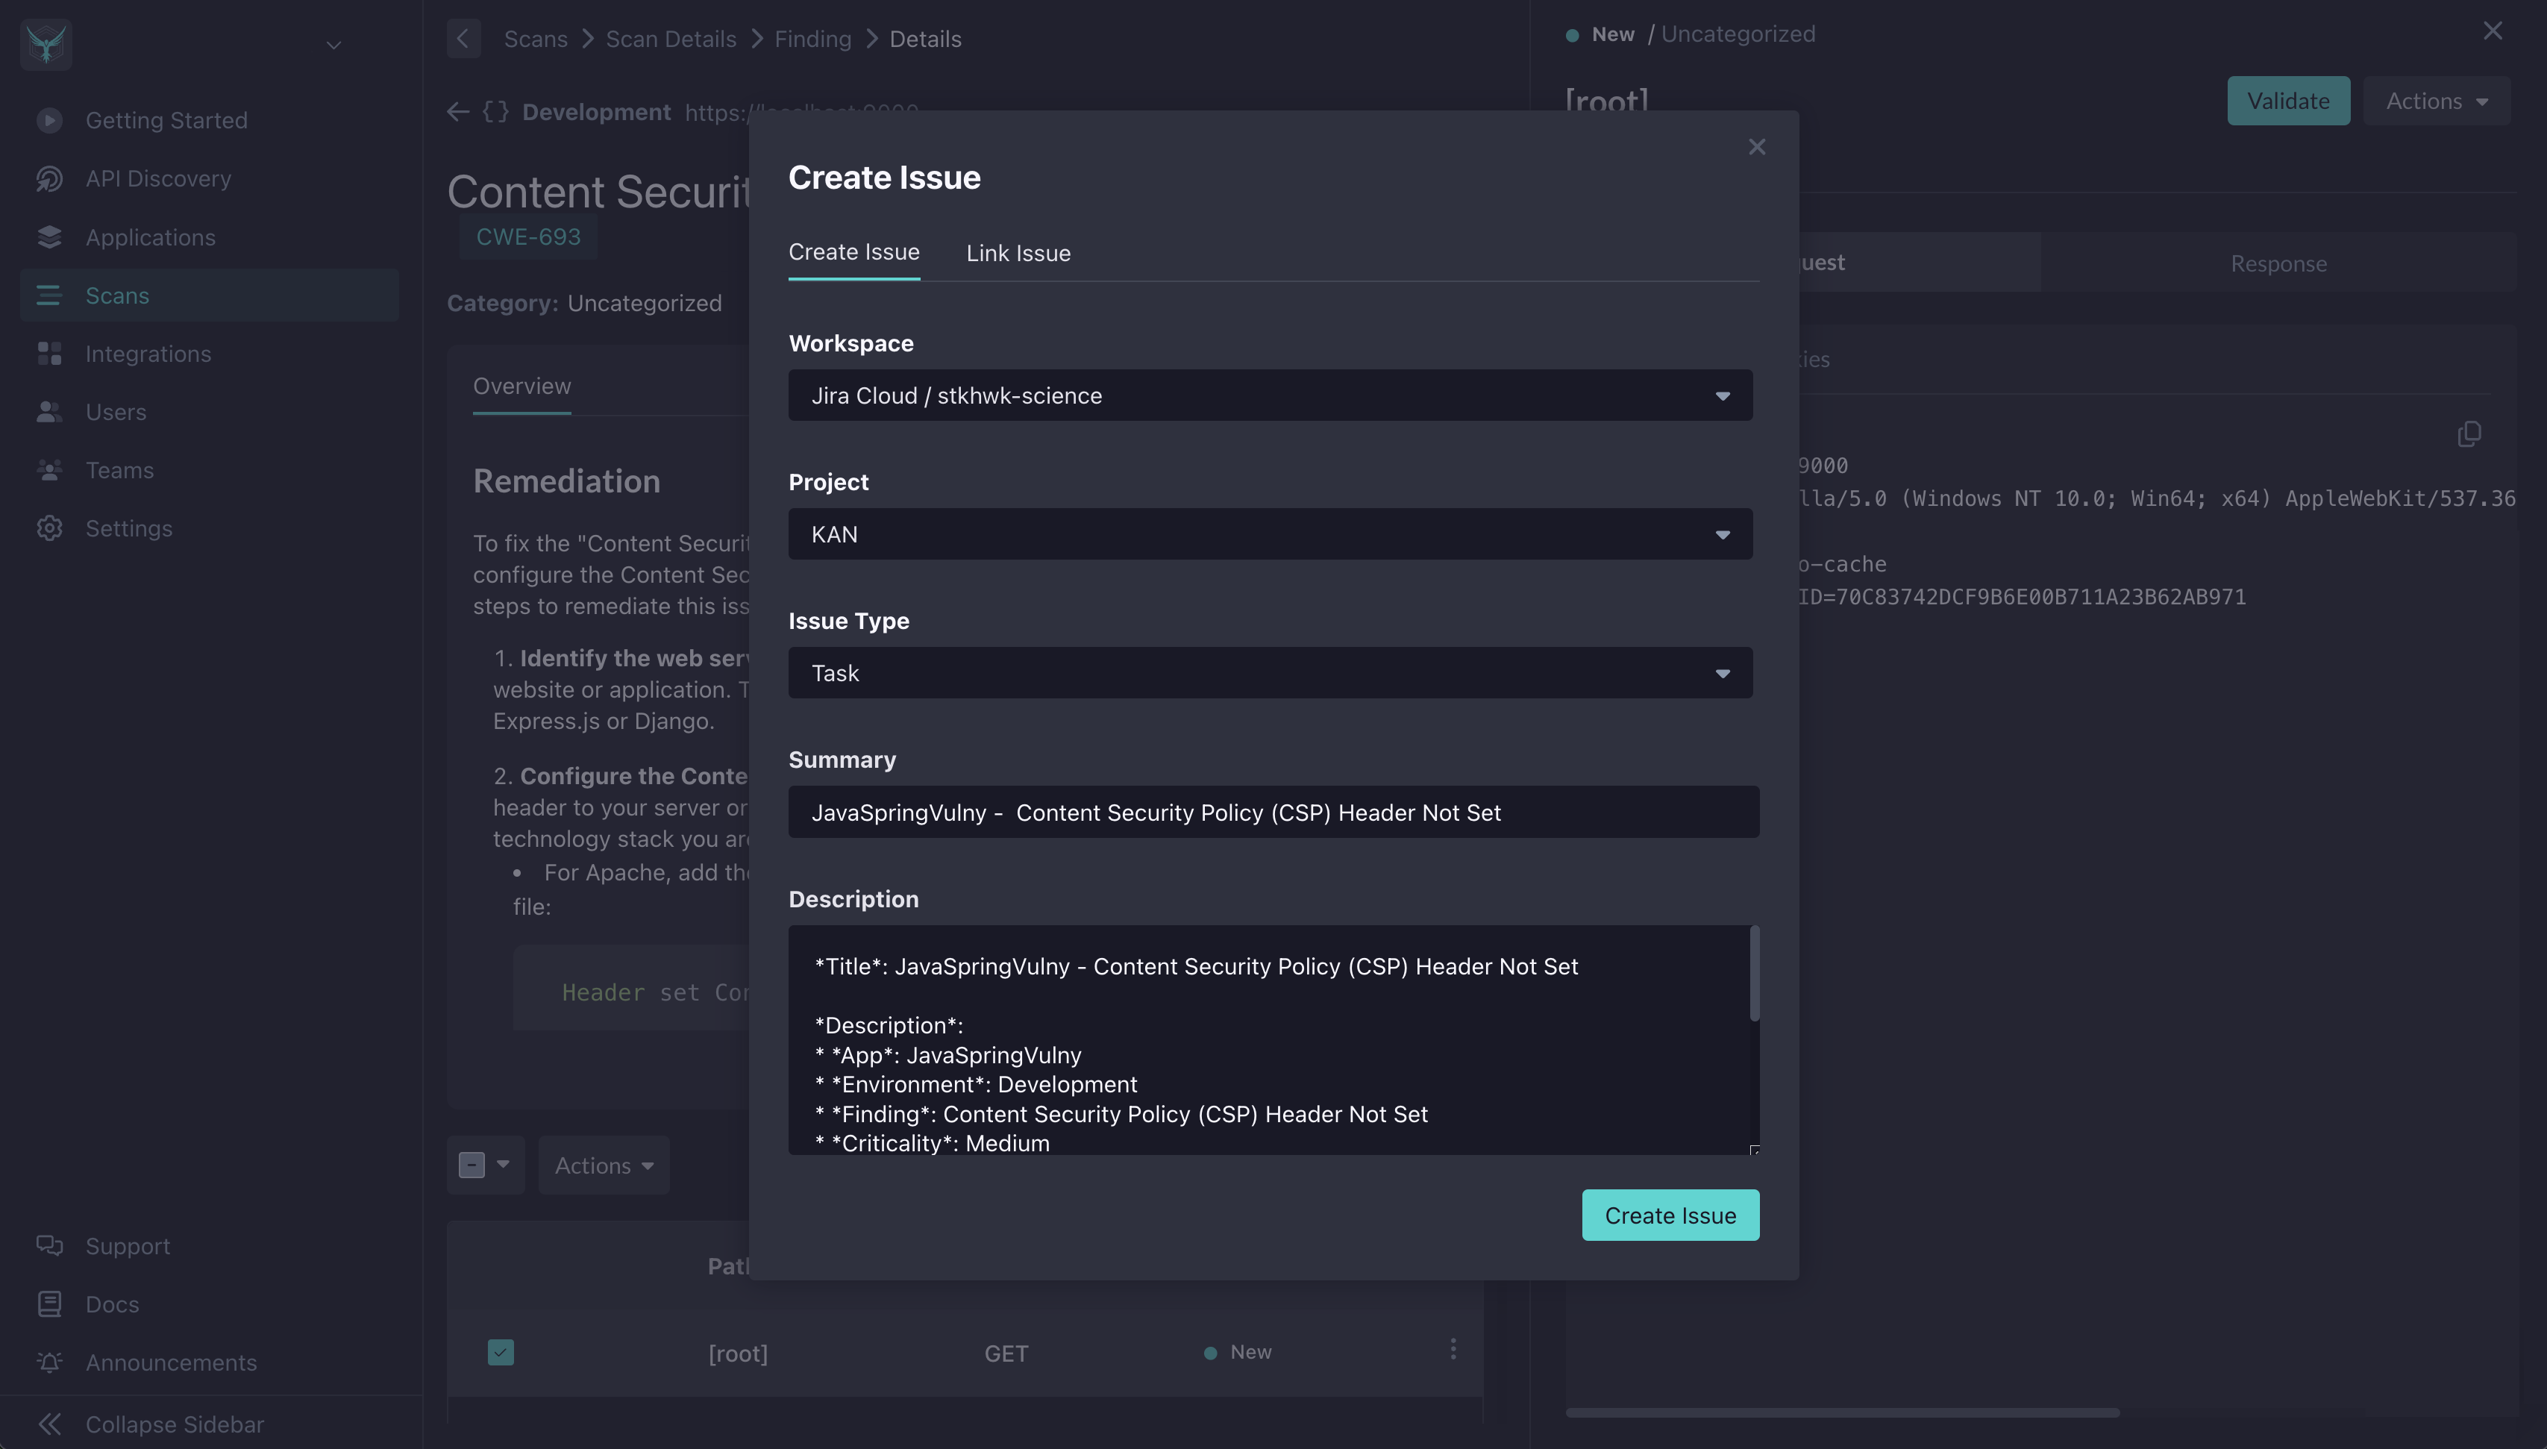Image resolution: width=2547 pixels, height=1449 pixels.
Task: Copy the request details using the copy icon
Action: pos(2469,434)
